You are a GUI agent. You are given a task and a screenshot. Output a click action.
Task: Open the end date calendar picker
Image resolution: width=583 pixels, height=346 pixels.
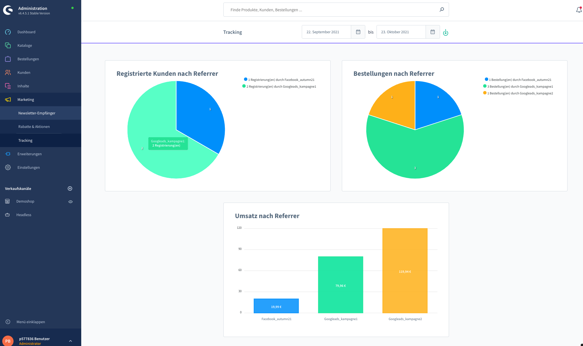433,32
